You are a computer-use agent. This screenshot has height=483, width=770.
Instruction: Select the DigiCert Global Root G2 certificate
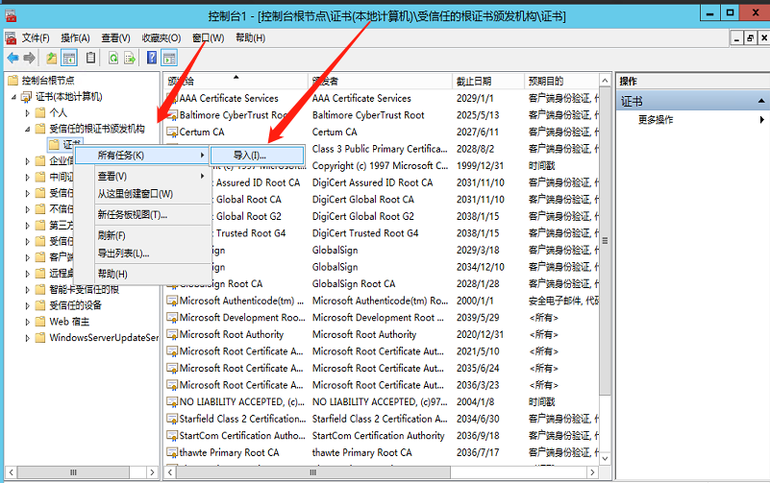363,216
